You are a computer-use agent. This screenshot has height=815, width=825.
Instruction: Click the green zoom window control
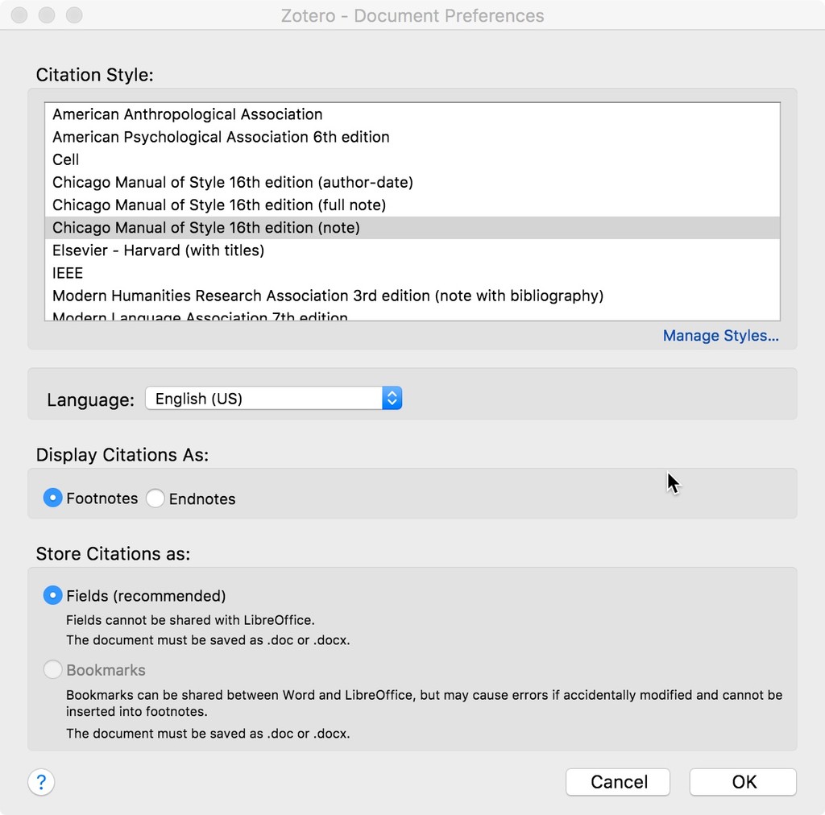coord(74,14)
